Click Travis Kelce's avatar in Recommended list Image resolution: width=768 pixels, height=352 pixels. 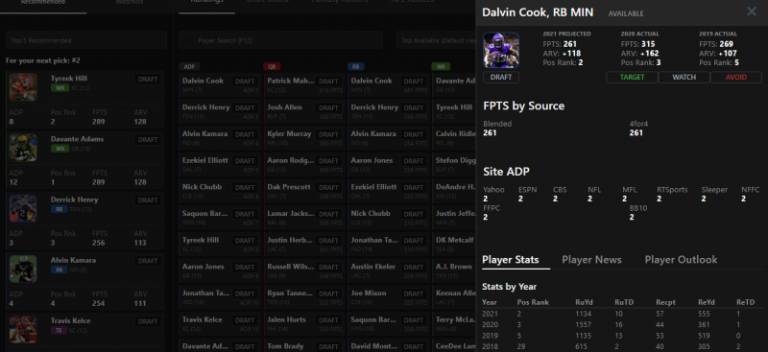[23, 330]
